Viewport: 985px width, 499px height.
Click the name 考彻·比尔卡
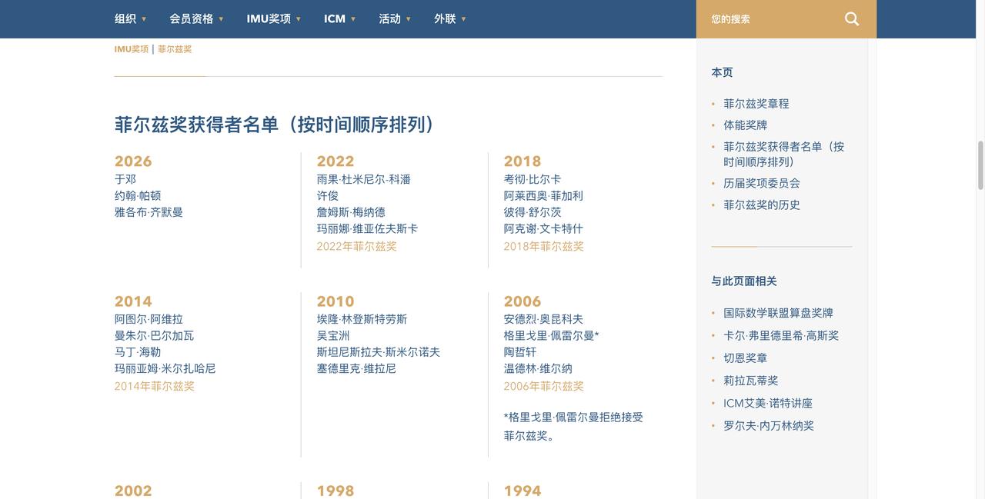[x=533, y=180]
